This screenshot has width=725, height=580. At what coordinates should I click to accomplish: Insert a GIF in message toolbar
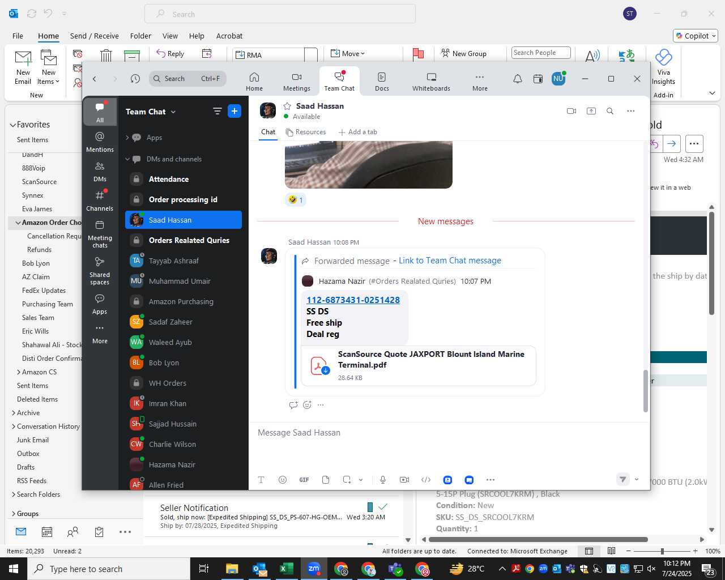(304, 480)
